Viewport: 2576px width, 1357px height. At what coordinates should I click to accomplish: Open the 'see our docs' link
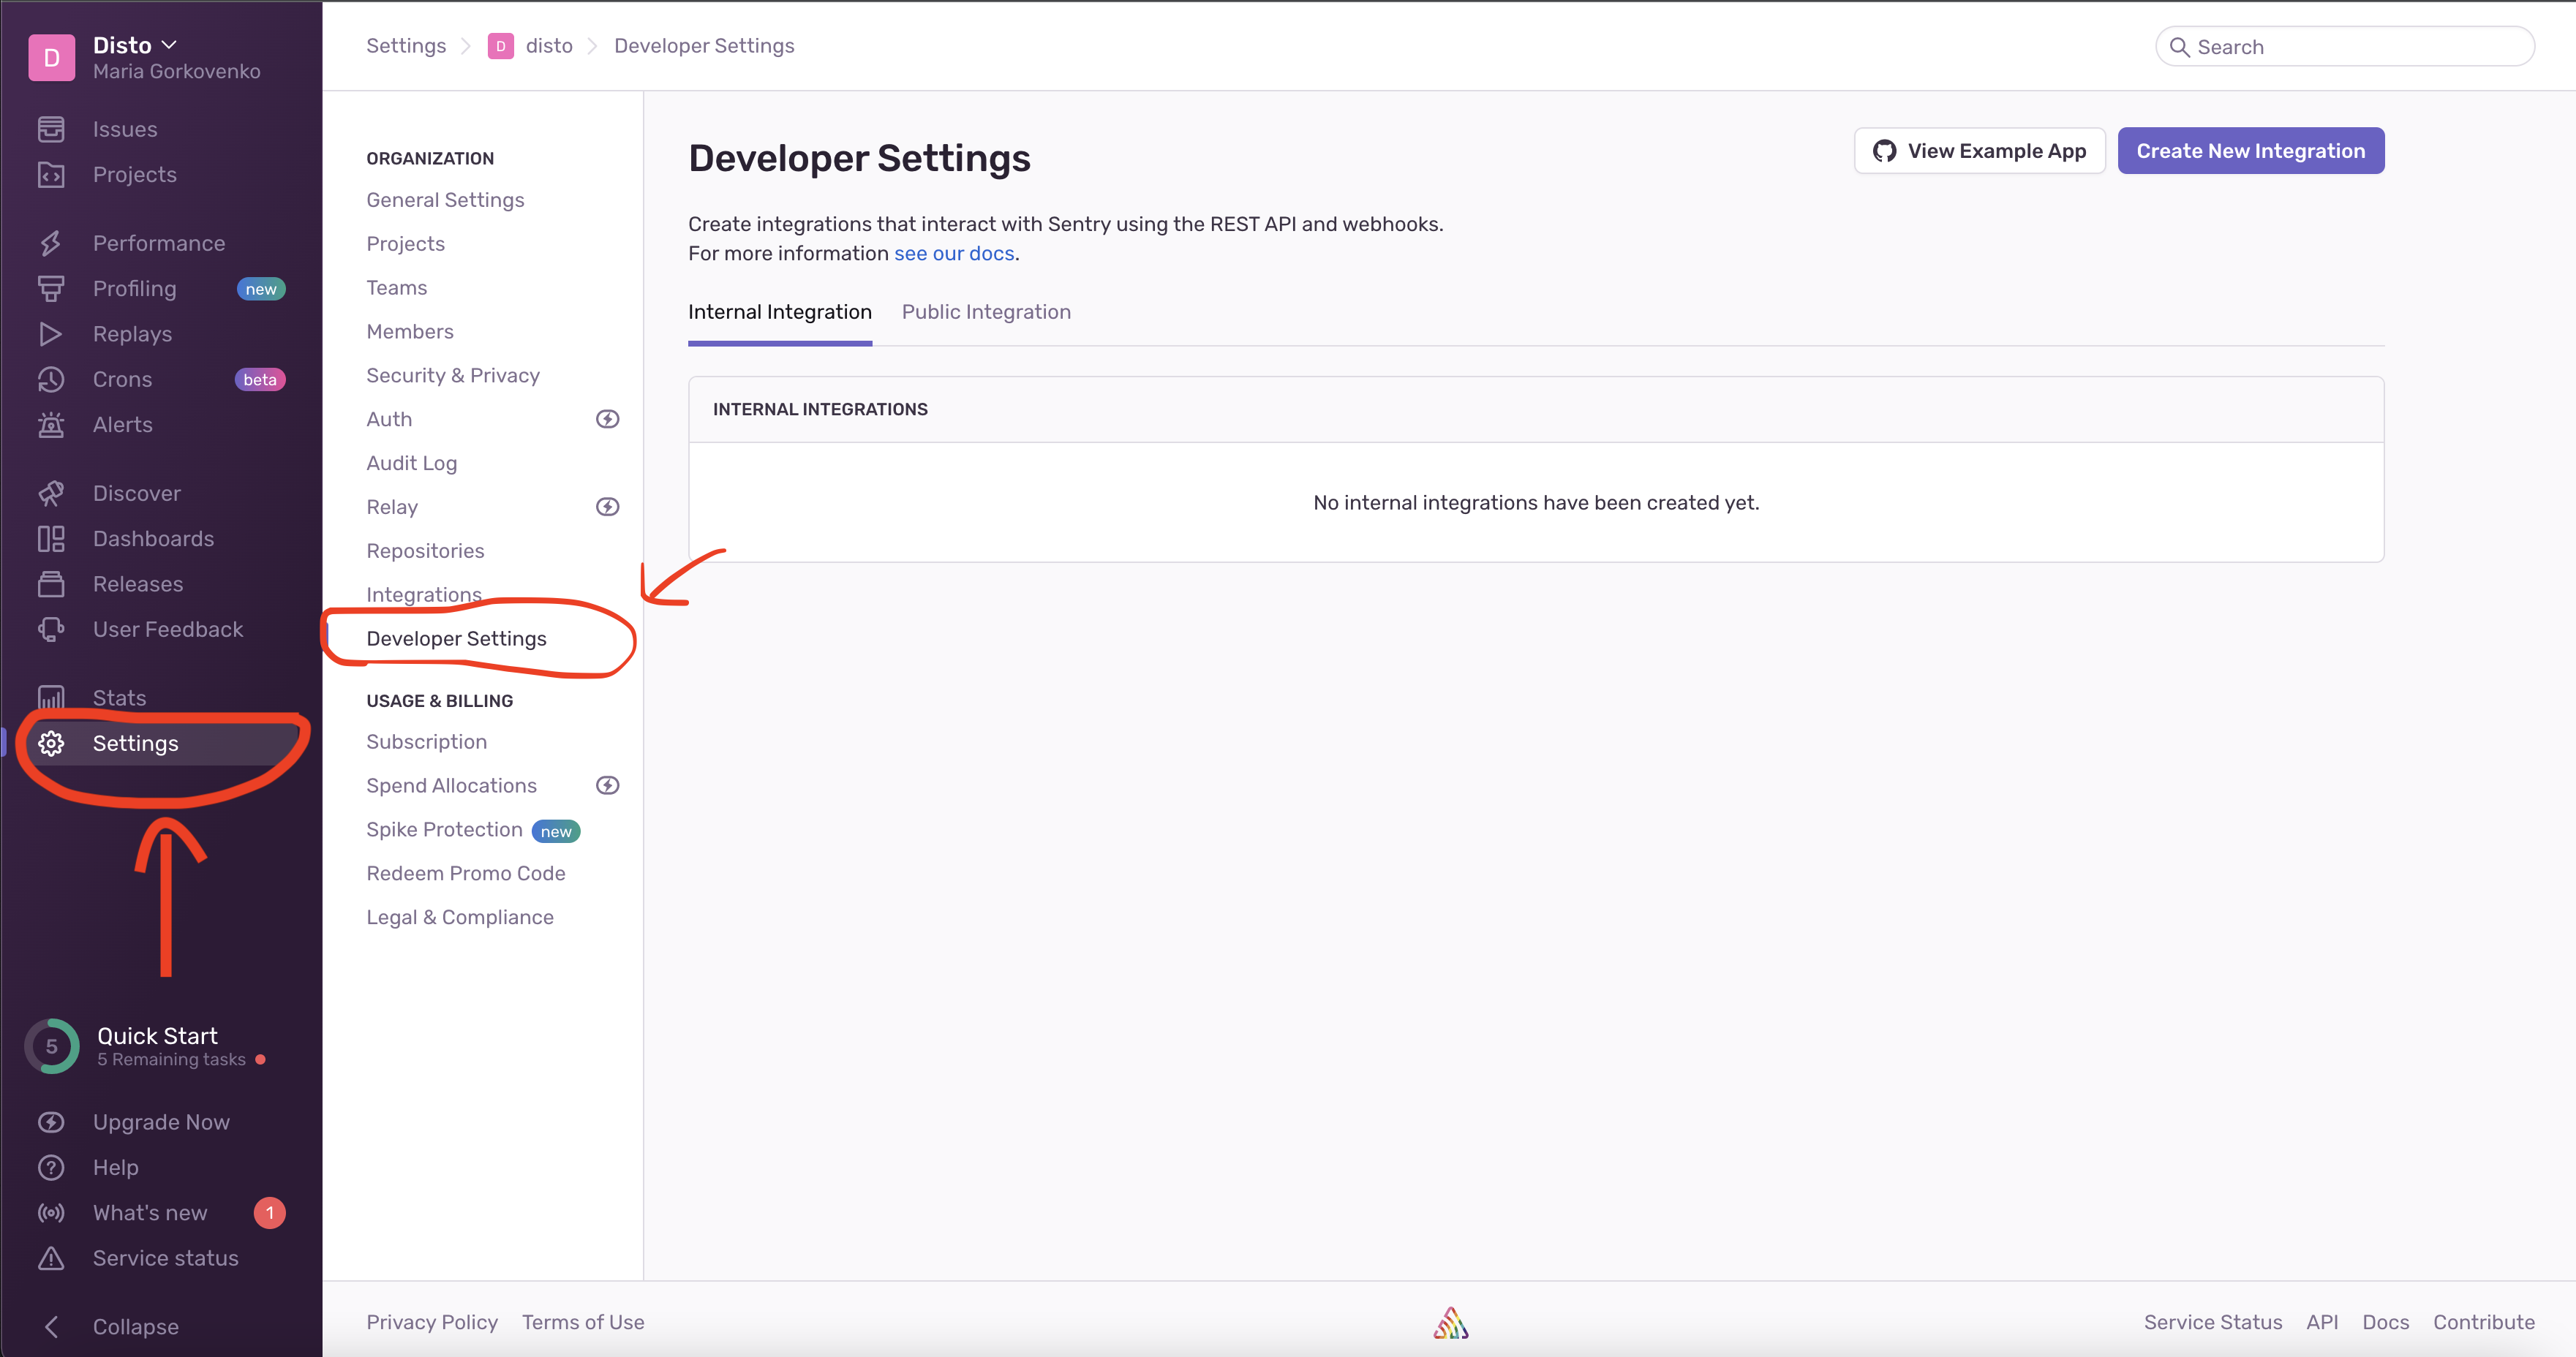(x=953, y=253)
